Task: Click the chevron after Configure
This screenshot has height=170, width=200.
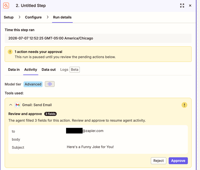Action: pyautogui.click(x=48, y=17)
